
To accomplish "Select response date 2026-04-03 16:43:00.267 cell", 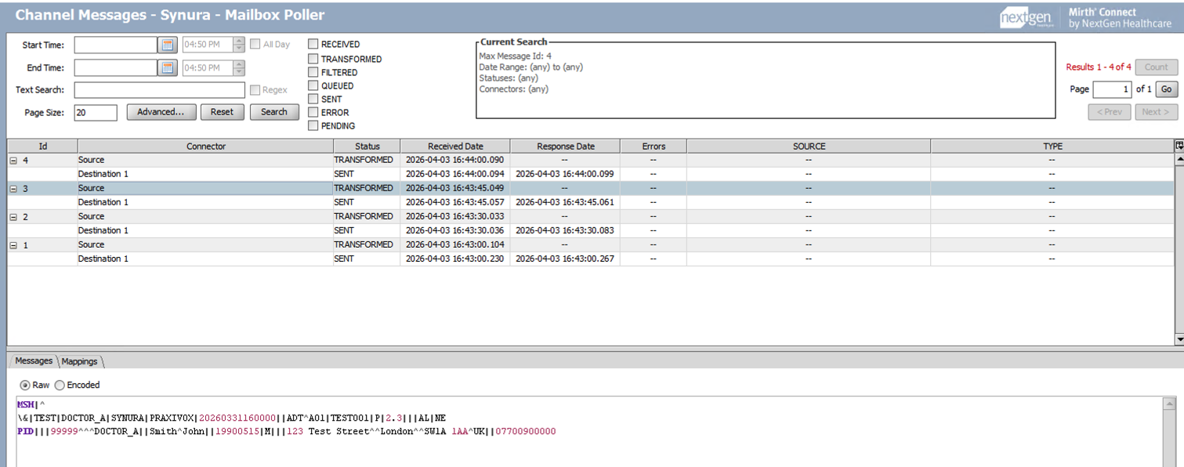I will 565,259.
